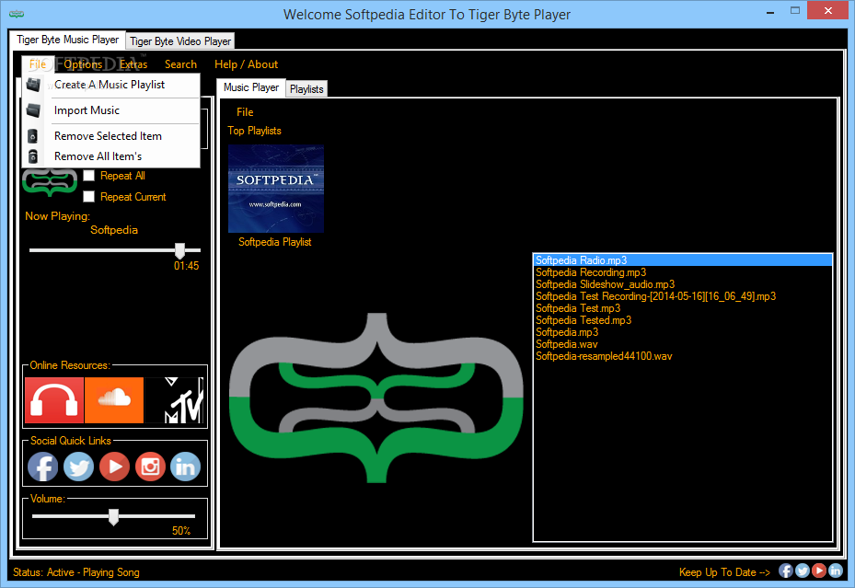Switch to the Playlists tab
Image resolution: width=855 pixels, height=588 pixels.
pyautogui.click(x=306, y=89)
